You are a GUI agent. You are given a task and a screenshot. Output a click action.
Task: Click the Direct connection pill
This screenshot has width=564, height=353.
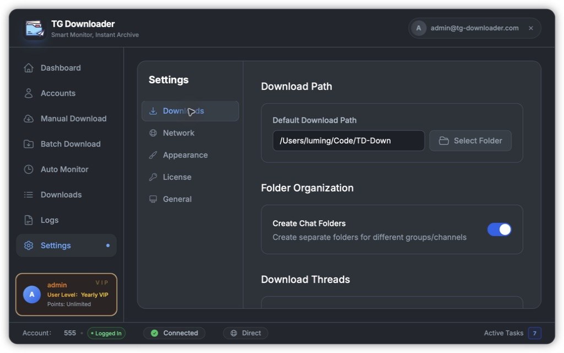tap(246, 333)
